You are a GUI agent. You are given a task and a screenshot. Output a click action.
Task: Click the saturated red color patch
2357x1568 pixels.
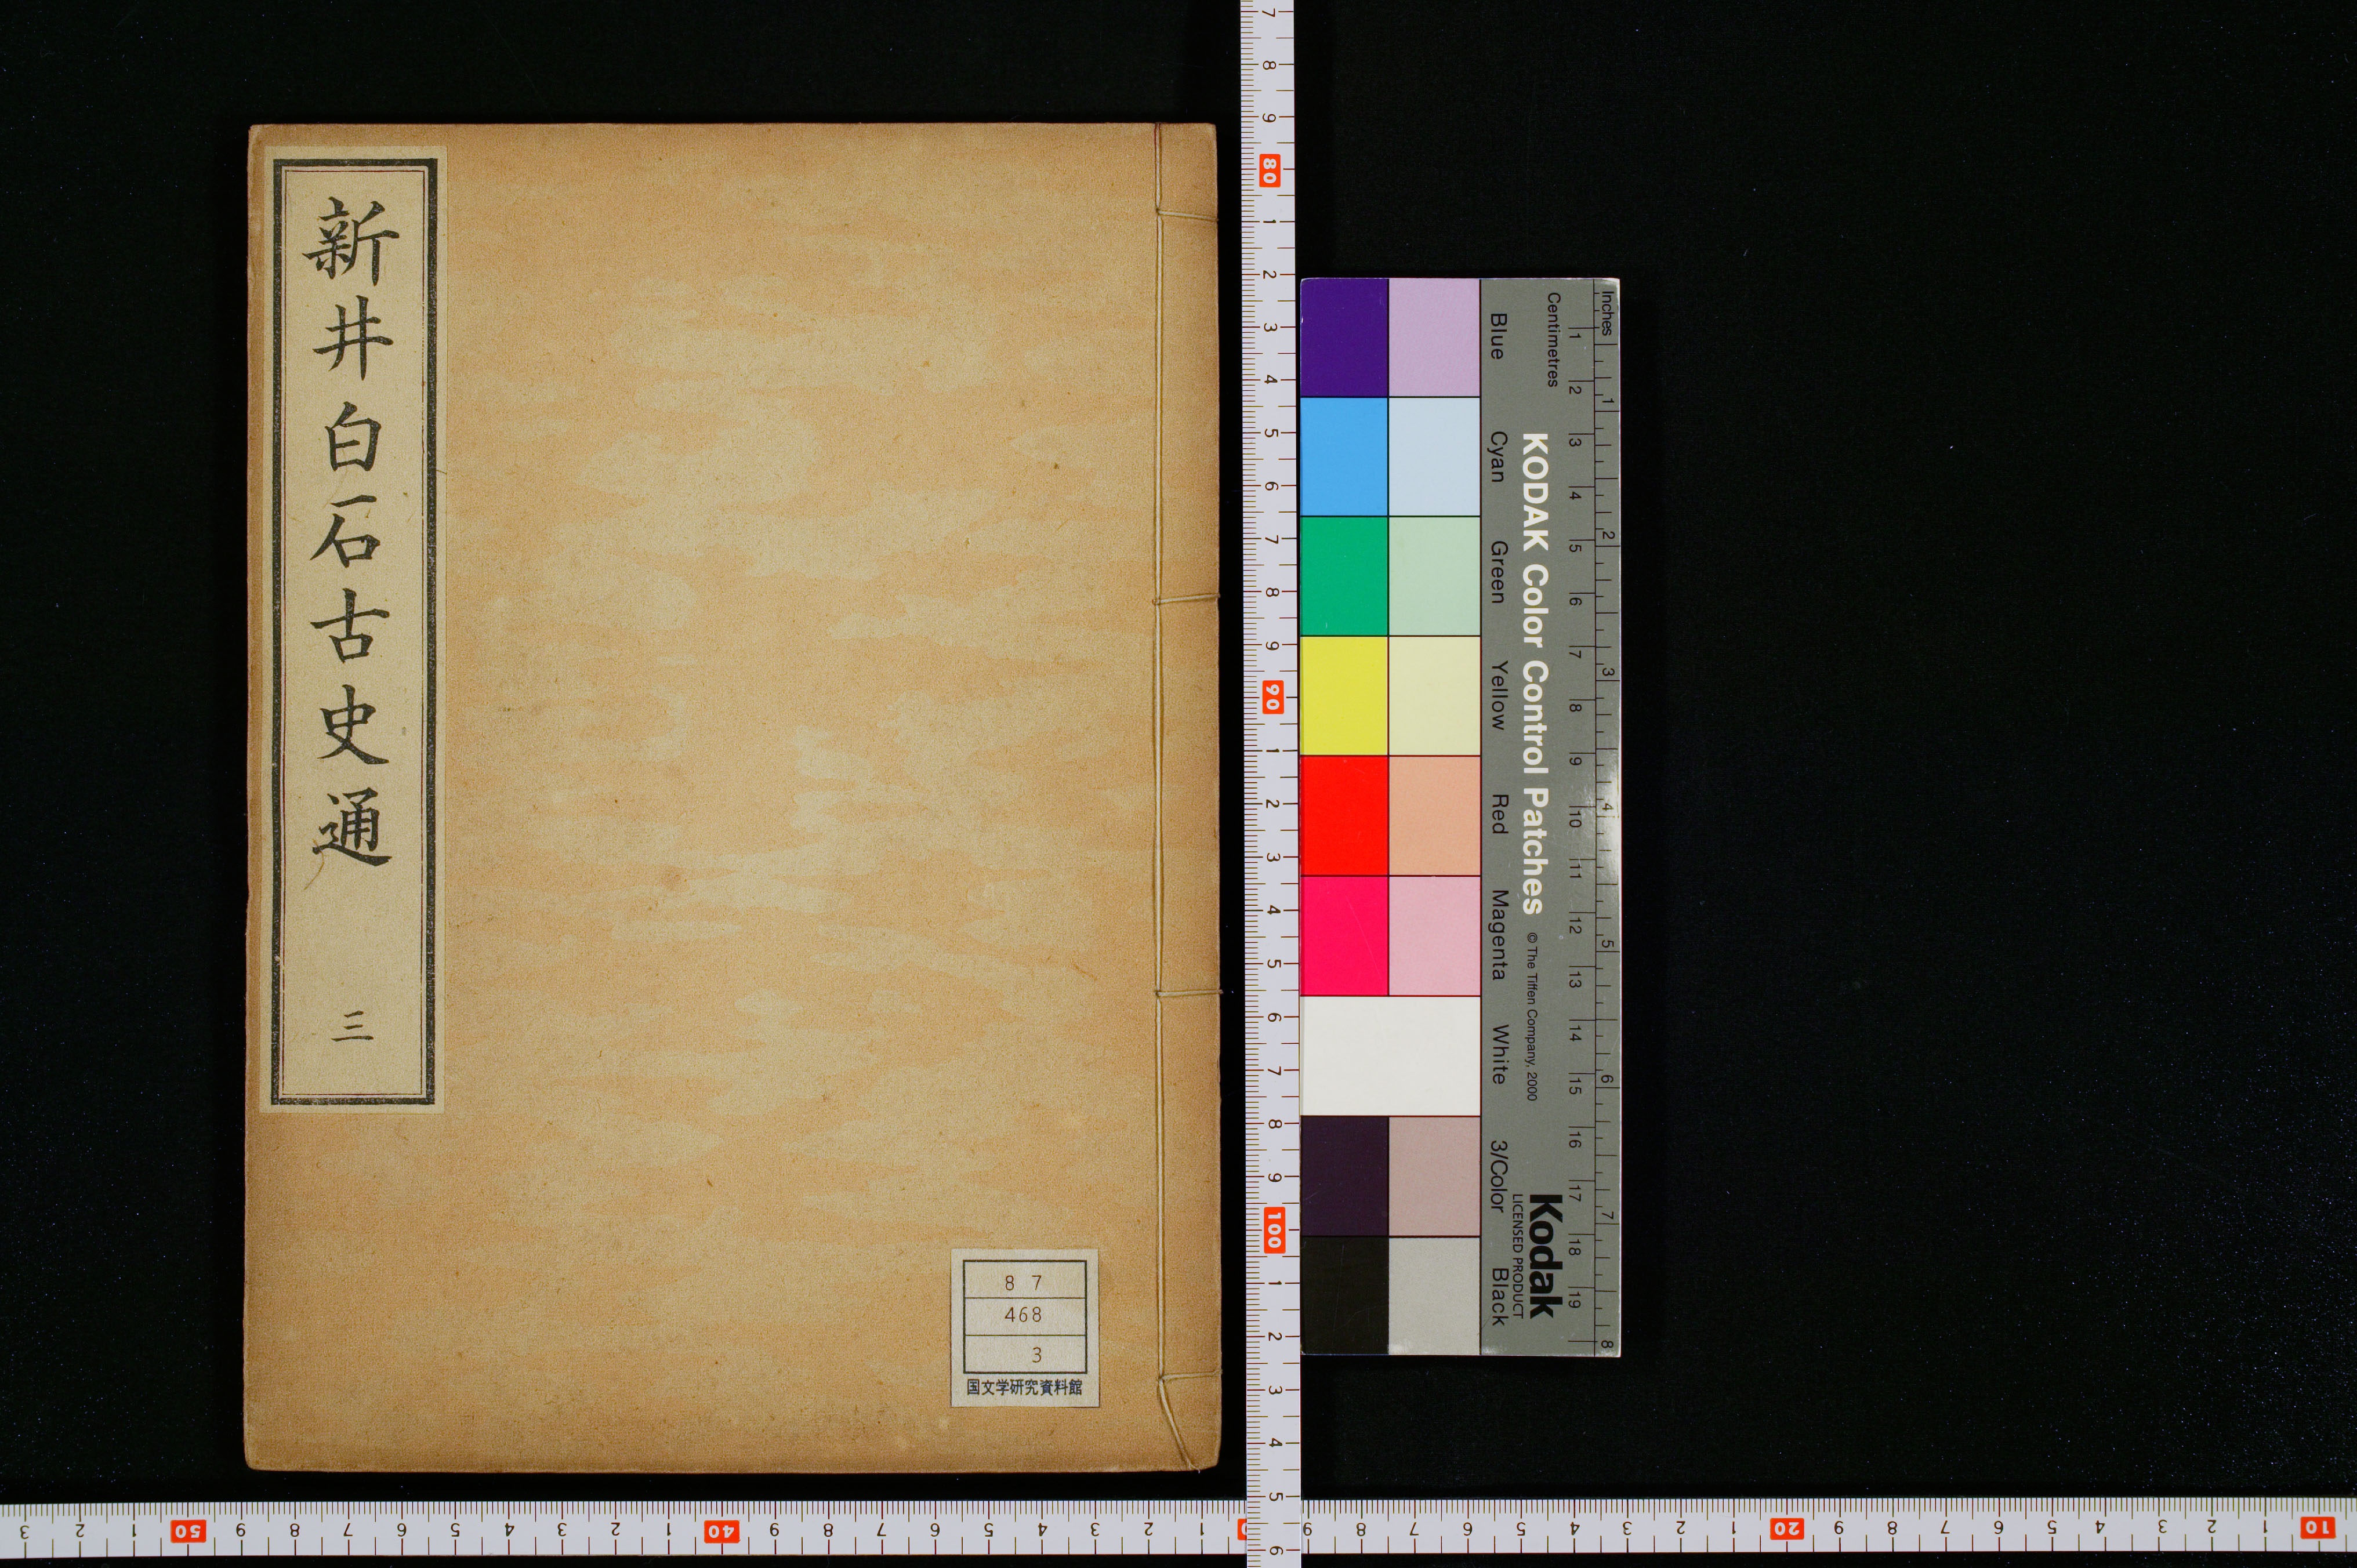tap(1343, 815)
